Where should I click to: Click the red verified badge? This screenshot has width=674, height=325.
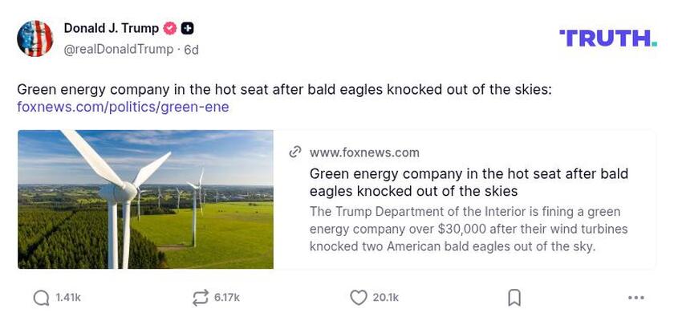point(170,28)
